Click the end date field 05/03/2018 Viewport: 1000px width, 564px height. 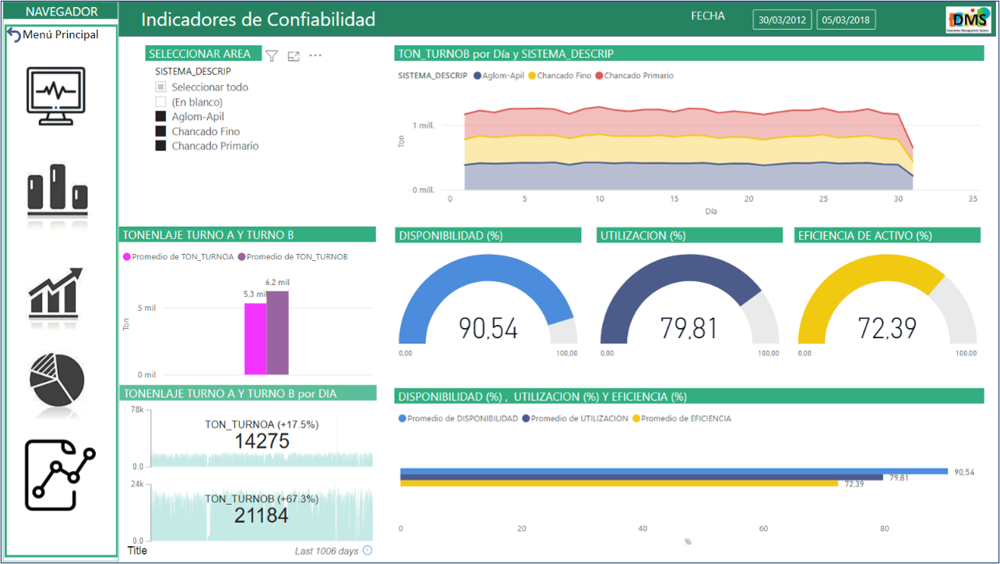point(846,19)
